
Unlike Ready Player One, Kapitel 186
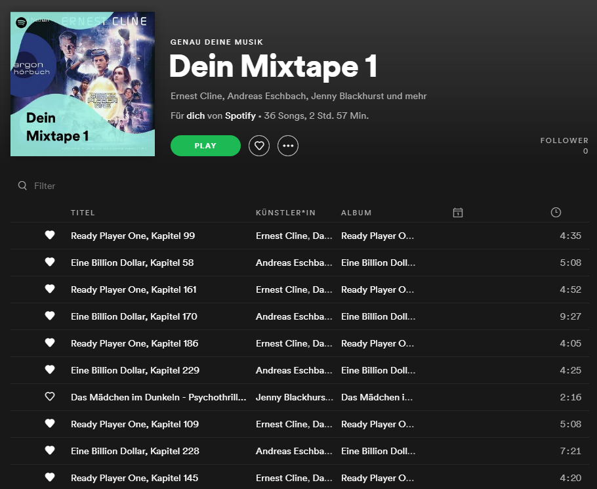pyautogui.click(x=50, y=343)
